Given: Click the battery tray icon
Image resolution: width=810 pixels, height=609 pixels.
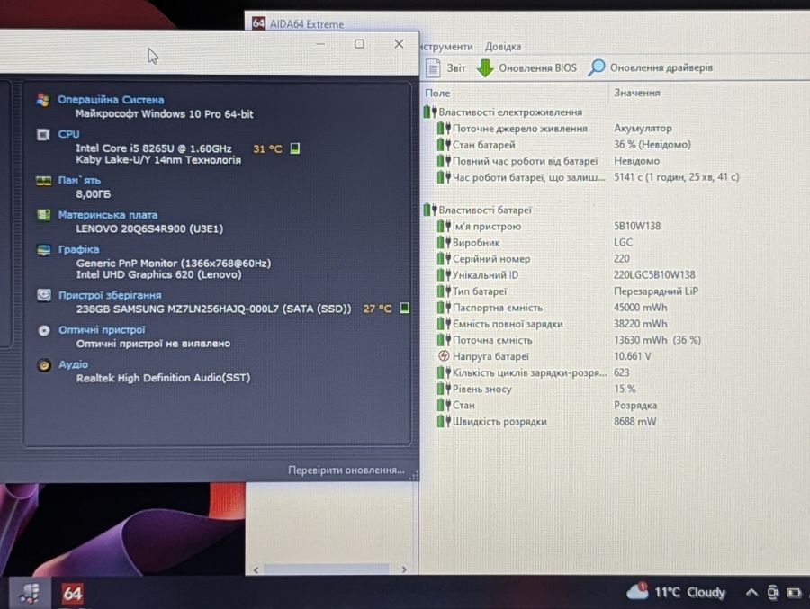Looking at the screenshot, I should click(794, 593).
